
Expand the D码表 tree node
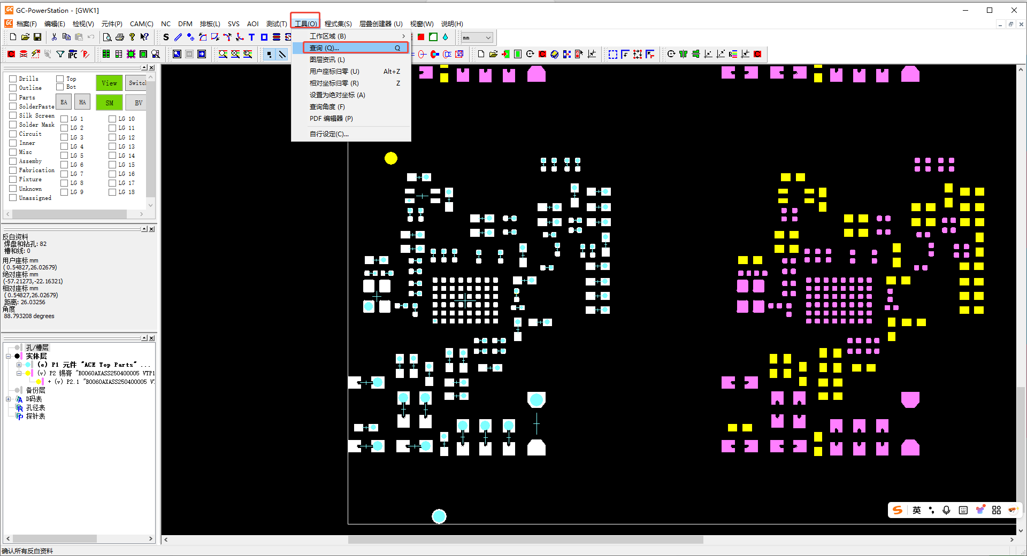pos(9,399)
